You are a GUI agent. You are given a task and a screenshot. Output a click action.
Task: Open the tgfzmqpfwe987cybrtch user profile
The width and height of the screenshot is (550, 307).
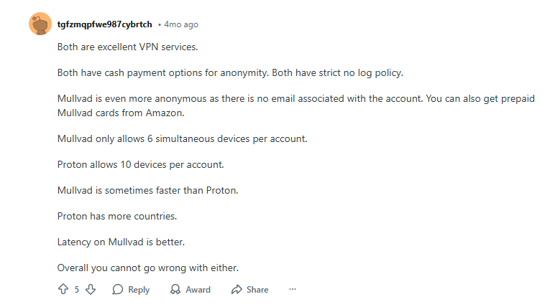coord(104,24)
